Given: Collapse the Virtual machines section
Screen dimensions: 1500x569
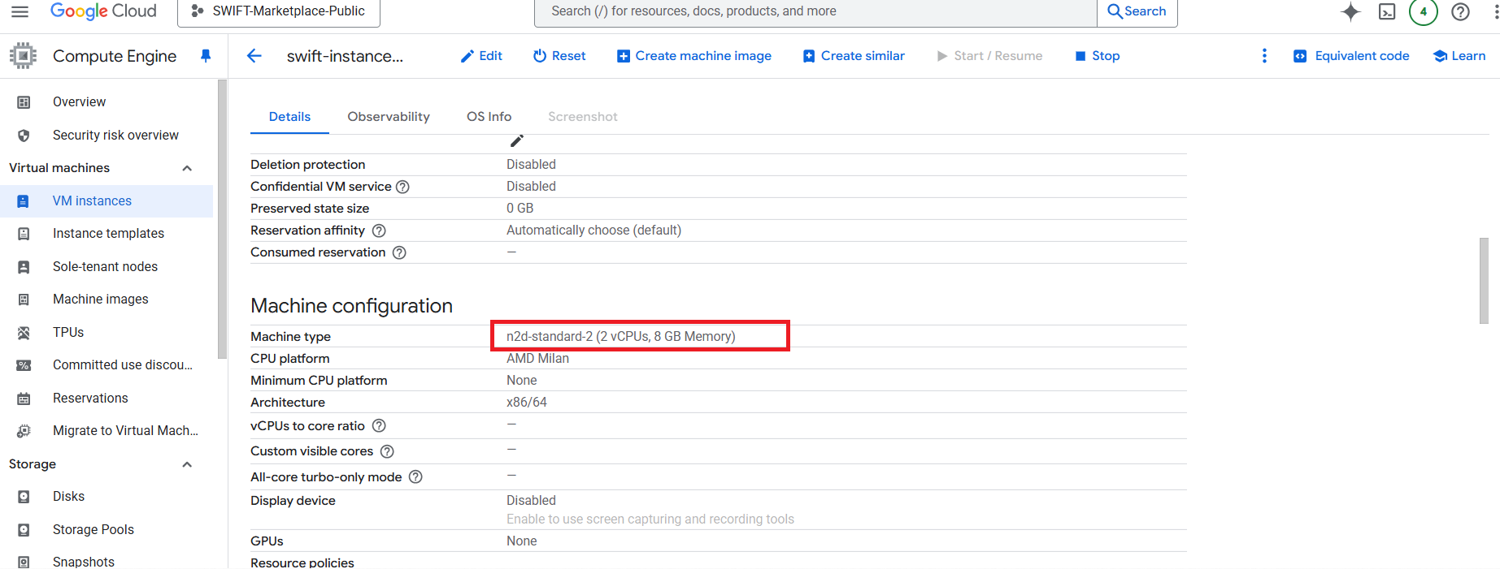Looking at the screenshot, I should [x=187, y=168].
